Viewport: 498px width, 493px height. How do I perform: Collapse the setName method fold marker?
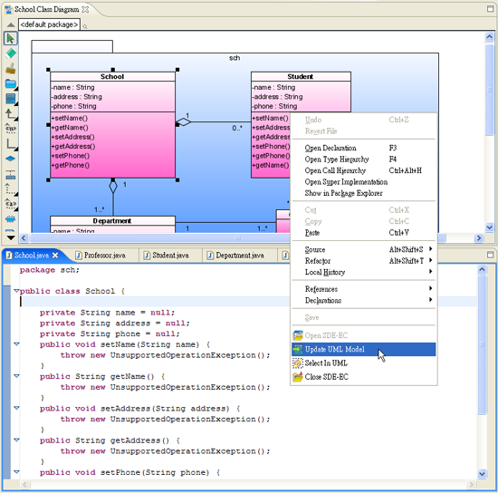click(x=16, y=343)
